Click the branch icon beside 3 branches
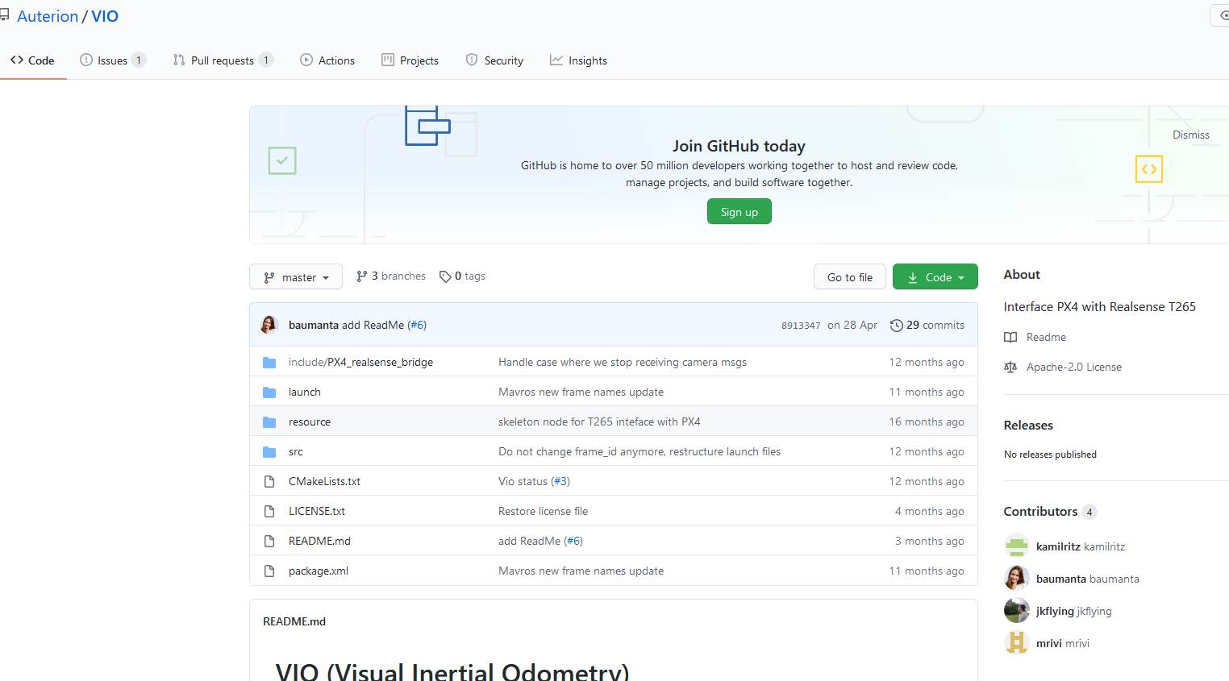The image size is (1229, 681). [362, 276]
